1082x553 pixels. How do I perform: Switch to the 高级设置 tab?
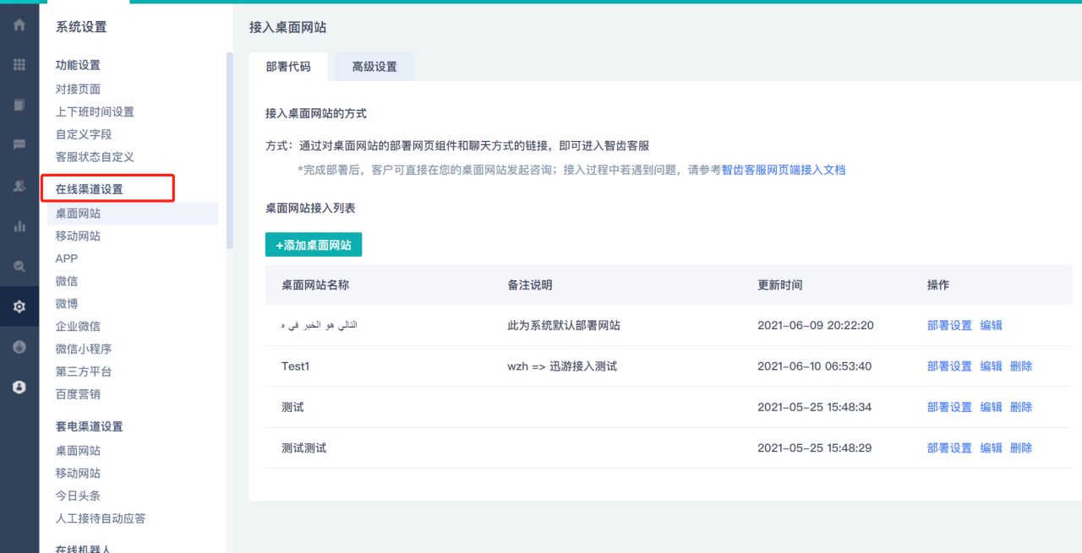point(374,67)
